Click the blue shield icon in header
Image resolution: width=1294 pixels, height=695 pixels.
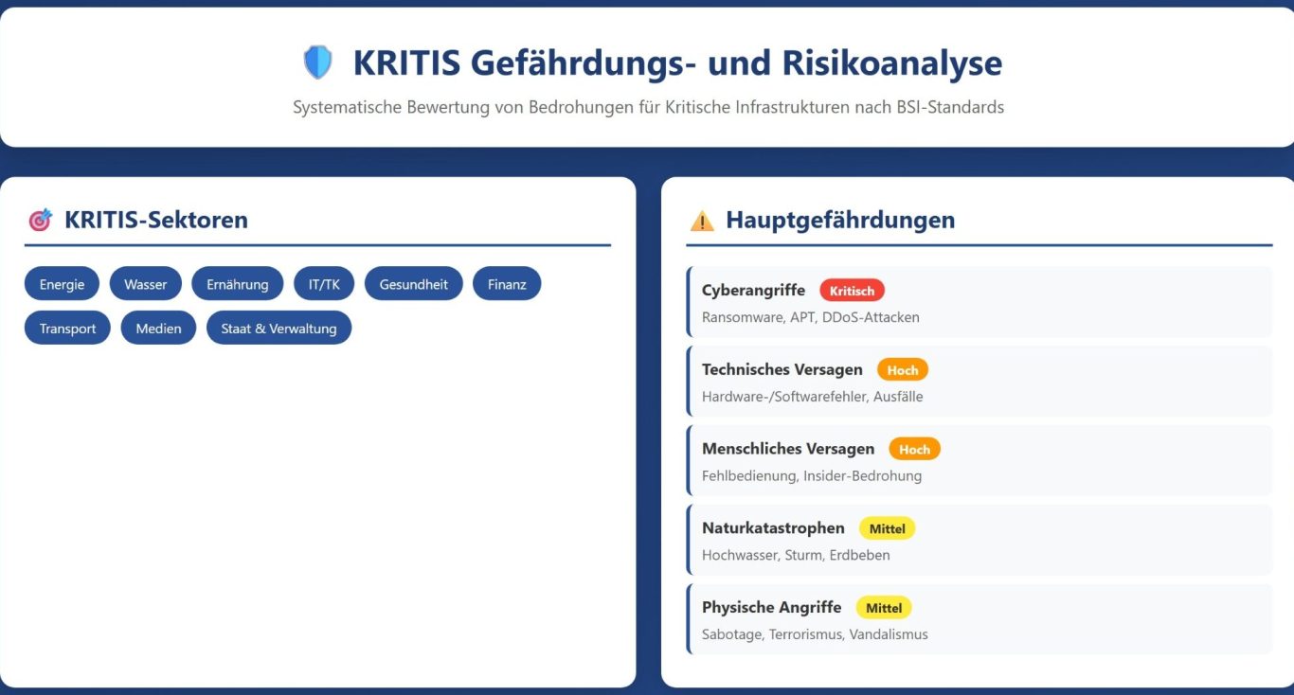(x=317, y=62)
